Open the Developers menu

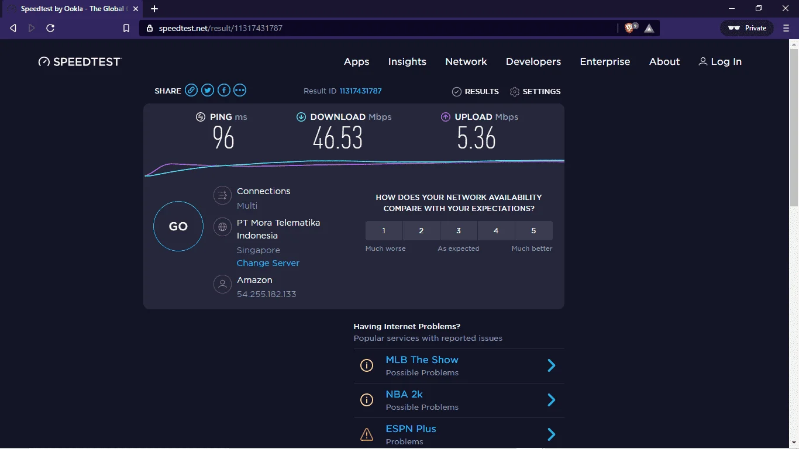coord(533,61)
